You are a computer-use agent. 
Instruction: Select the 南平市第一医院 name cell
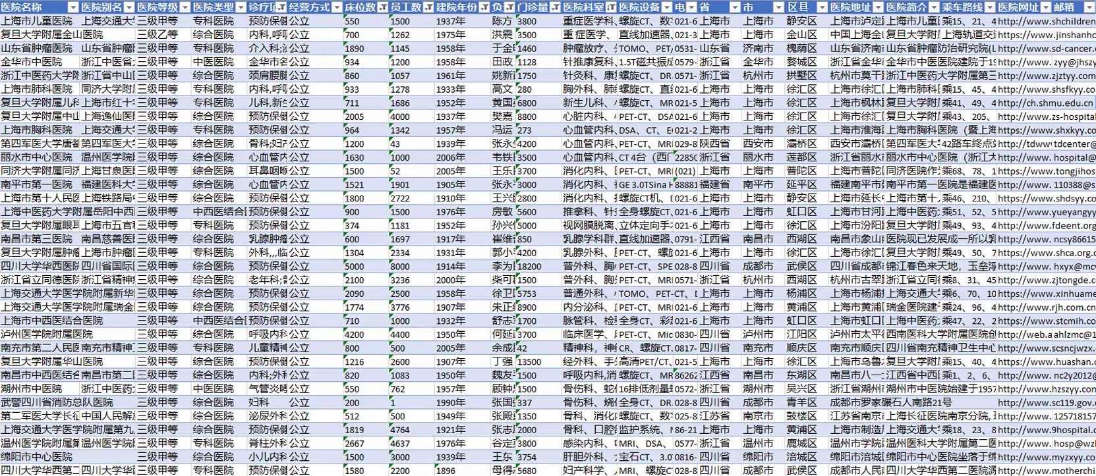coord(40,184)
